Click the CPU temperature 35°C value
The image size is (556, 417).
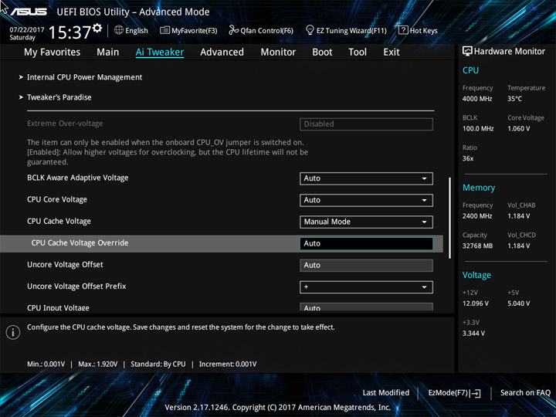tap(514, 99)
